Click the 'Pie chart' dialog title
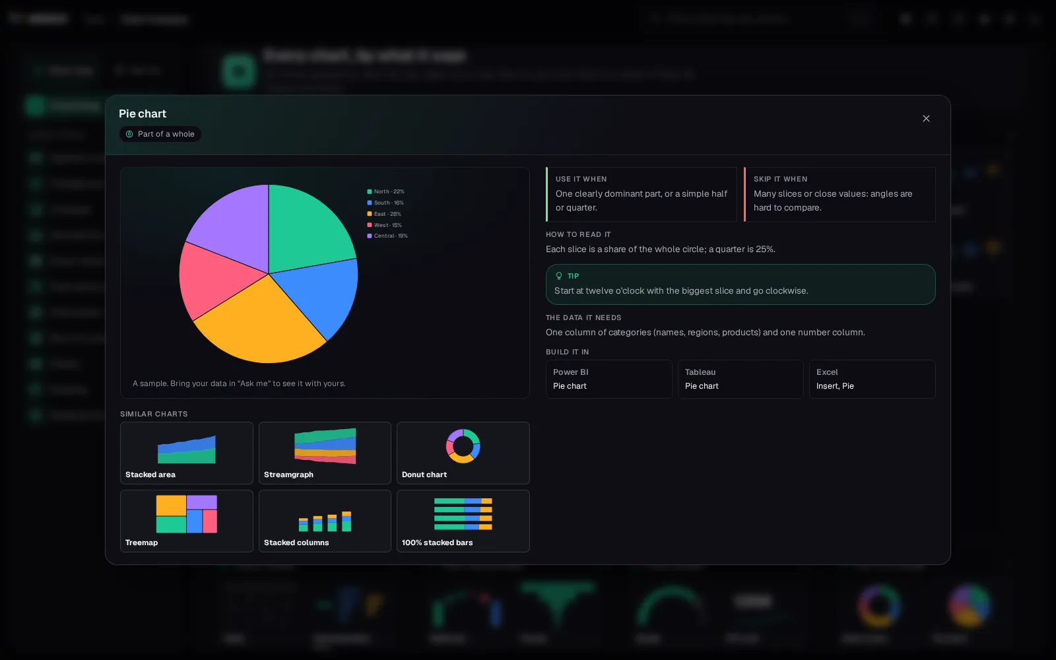Image resolution: width=1056 pixels, height=660 pixels. point(143,114)
